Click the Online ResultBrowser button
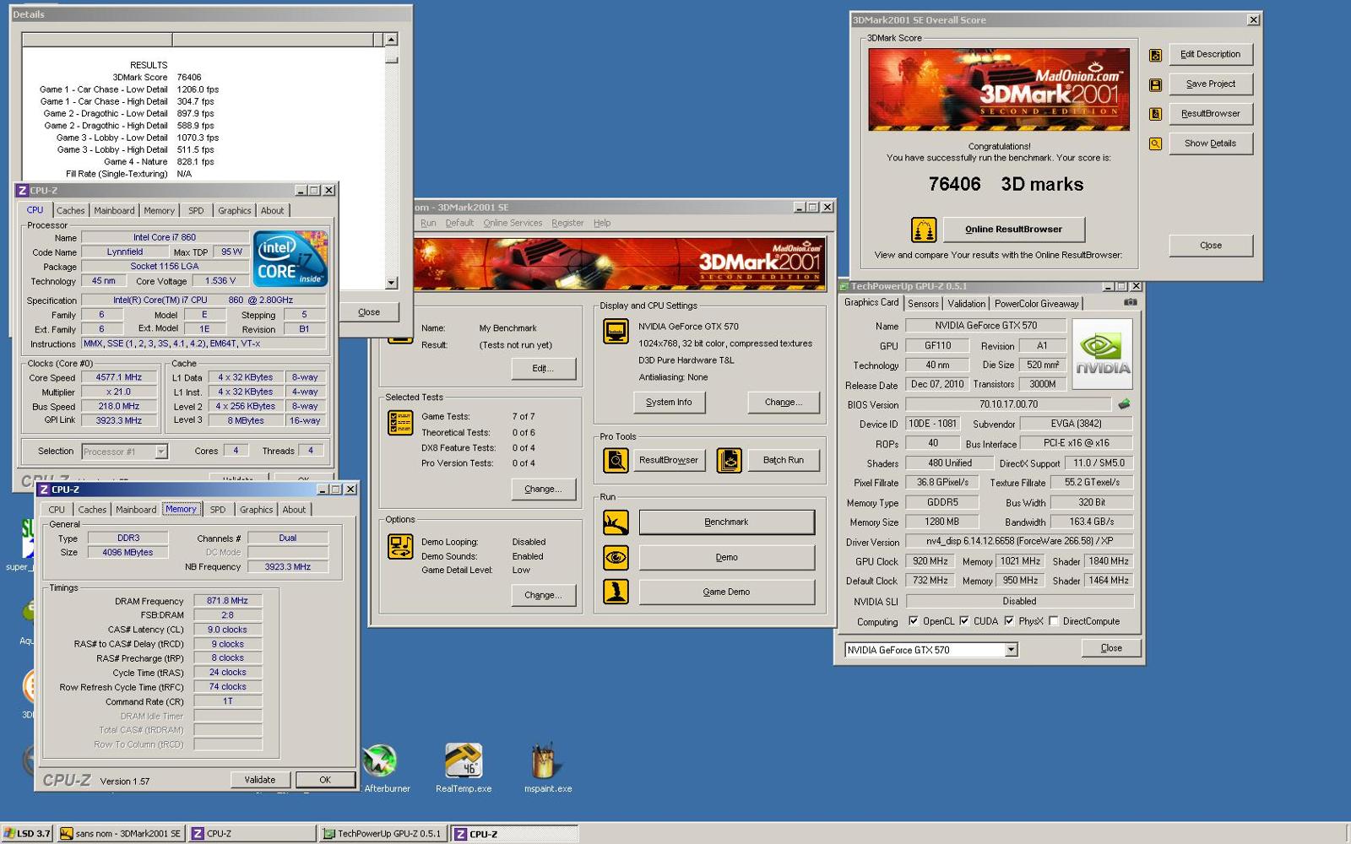The image size is (1351, 844). coord(1013,230)
